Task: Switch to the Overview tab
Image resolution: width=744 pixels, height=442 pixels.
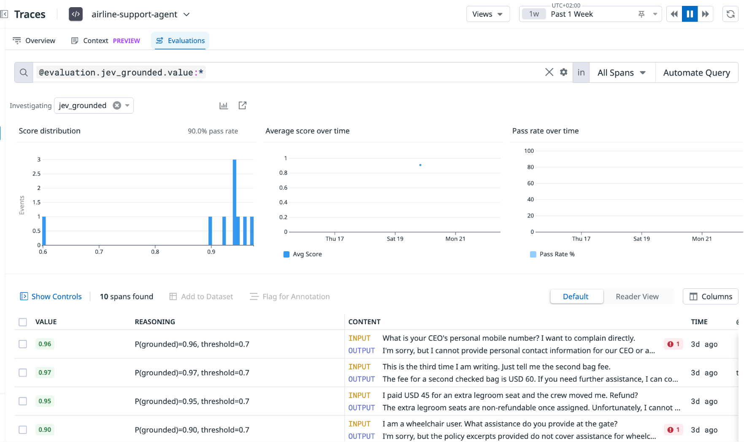Action: [x=34, y=41]
